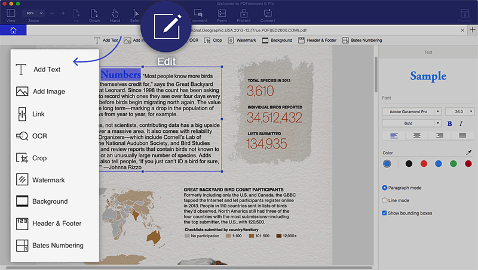Click Background in the edit toolbar
478x270 pixels.
(277, 40)
